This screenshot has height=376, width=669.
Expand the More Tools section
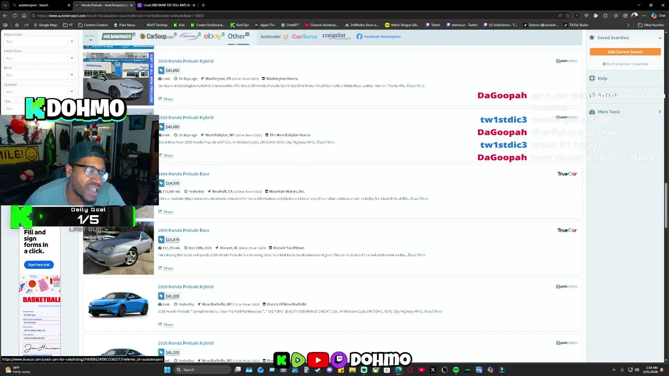pos(625,112)
